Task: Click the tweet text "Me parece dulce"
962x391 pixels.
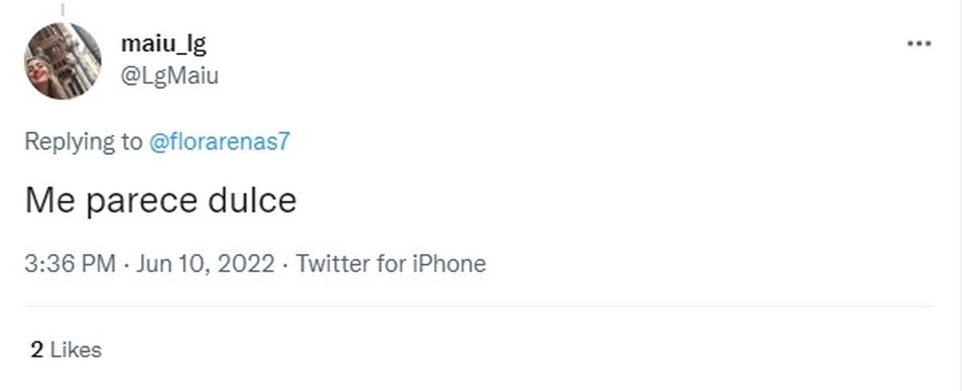Action: tap(160, 200)
